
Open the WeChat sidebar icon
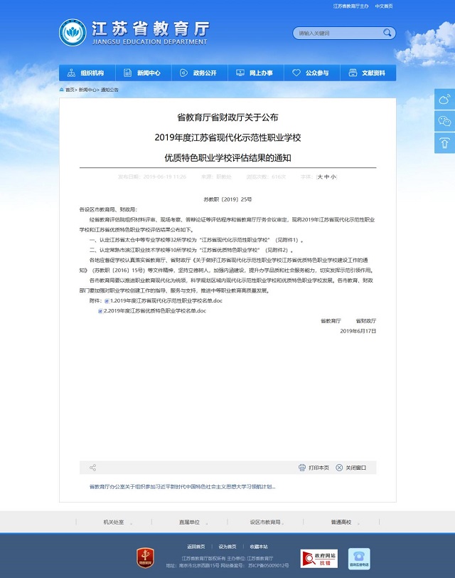pyautogui.click(x=444, y=121)
